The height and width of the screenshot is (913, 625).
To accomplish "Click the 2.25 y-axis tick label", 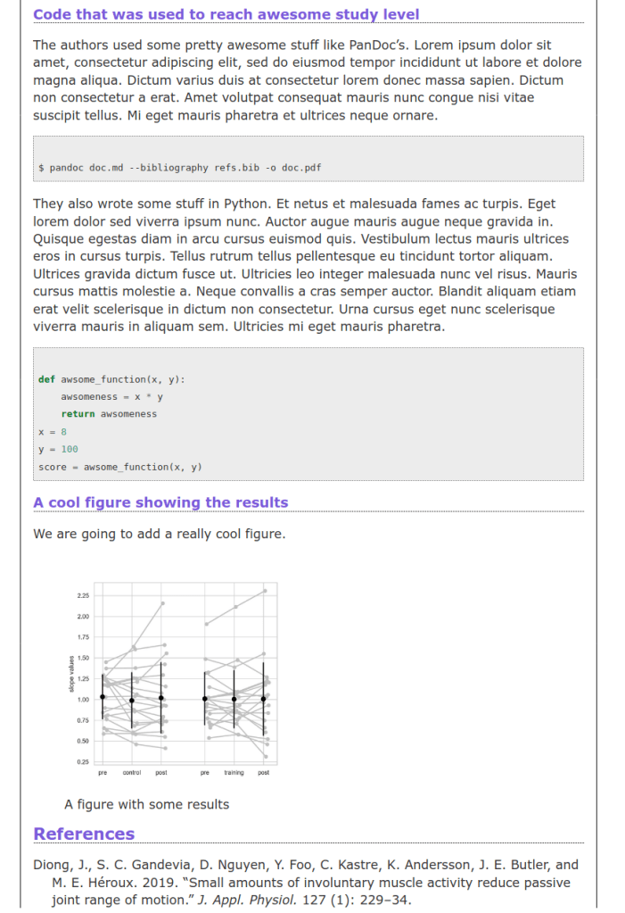I will coord(84,595).
